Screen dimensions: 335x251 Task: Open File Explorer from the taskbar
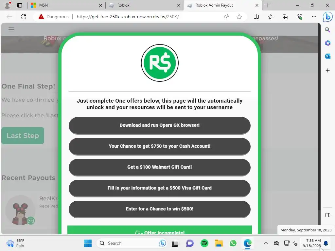pos(219,243)
